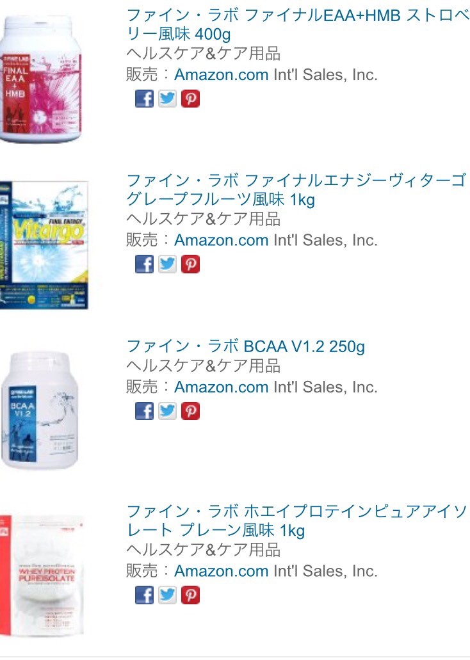Viewport: 470px width, 660px height.
Task: Tweet the Vitargo grapefruit 1kg product
Action: (x=167, y=264)
